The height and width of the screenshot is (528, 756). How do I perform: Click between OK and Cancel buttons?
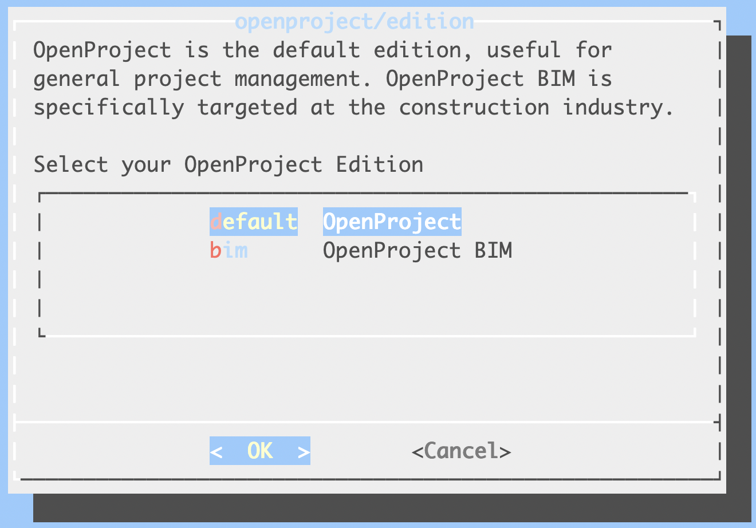click(361, 451)
